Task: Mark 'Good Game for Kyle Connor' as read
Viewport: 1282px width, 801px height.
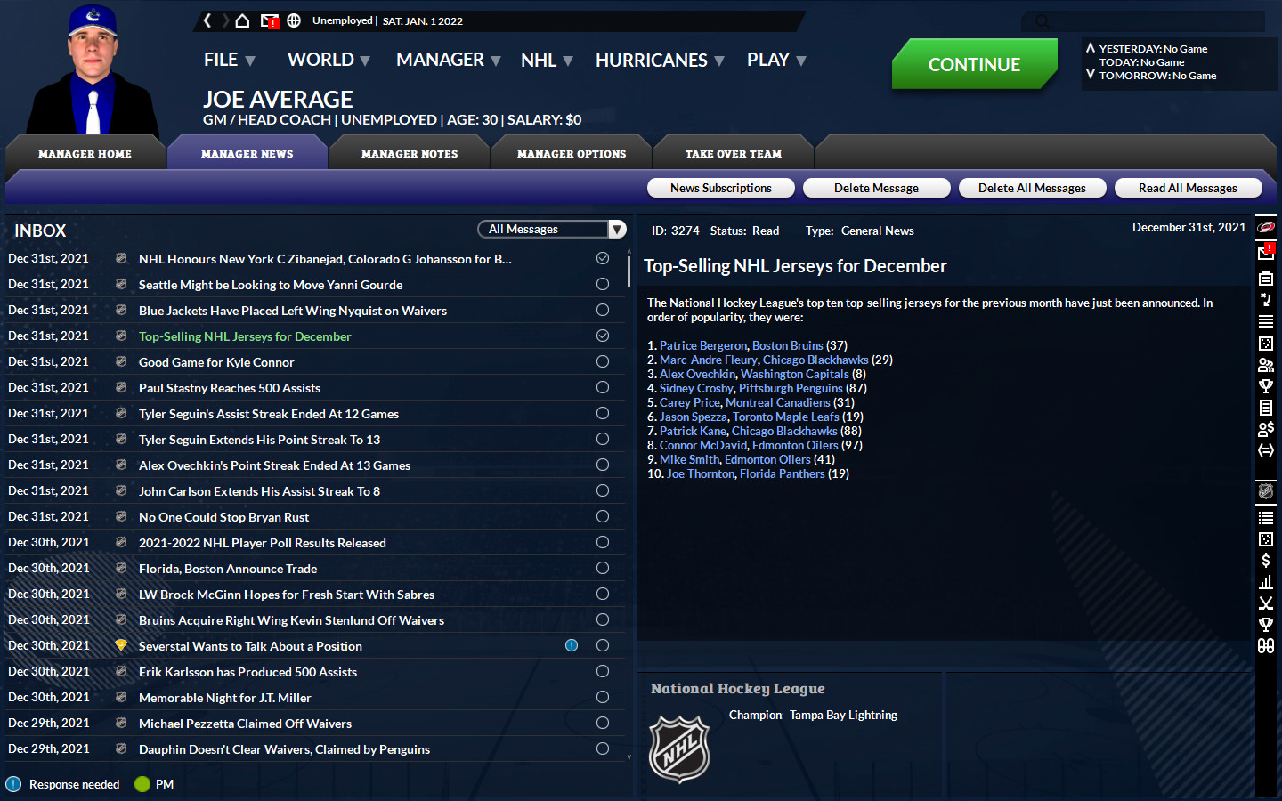Action: click(602, 361)
